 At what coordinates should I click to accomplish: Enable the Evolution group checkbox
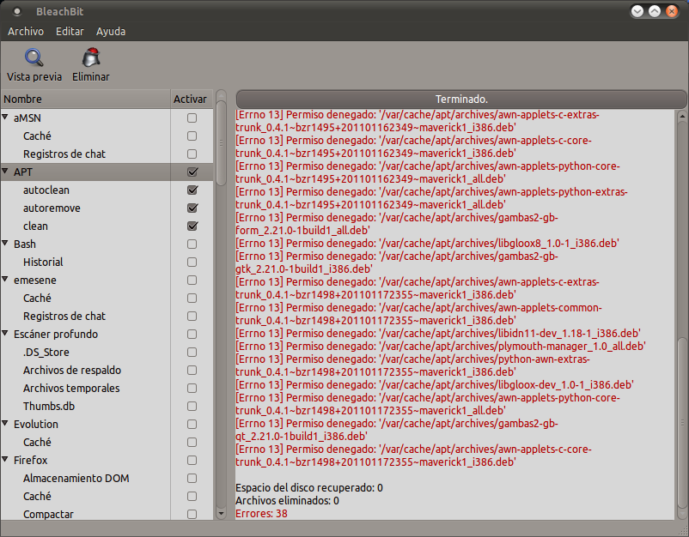[x=192, y=424]
